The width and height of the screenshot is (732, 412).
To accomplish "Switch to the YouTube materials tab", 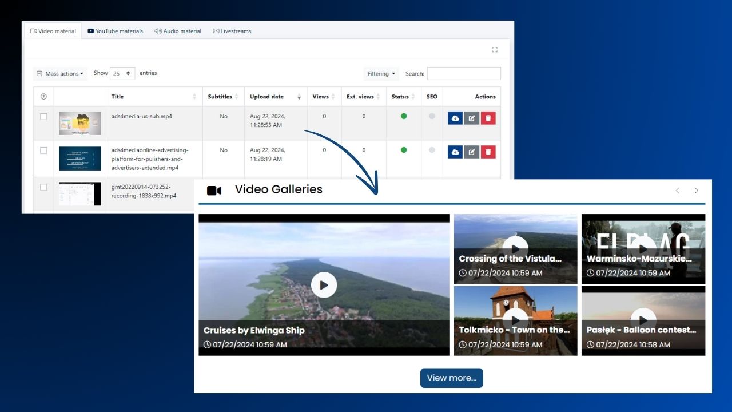I will coord(115,31).
